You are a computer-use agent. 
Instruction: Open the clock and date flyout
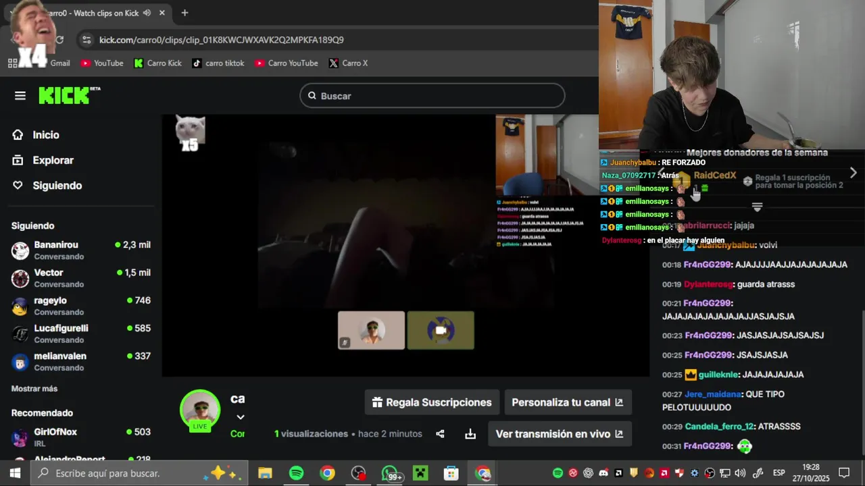pos(811,473)
